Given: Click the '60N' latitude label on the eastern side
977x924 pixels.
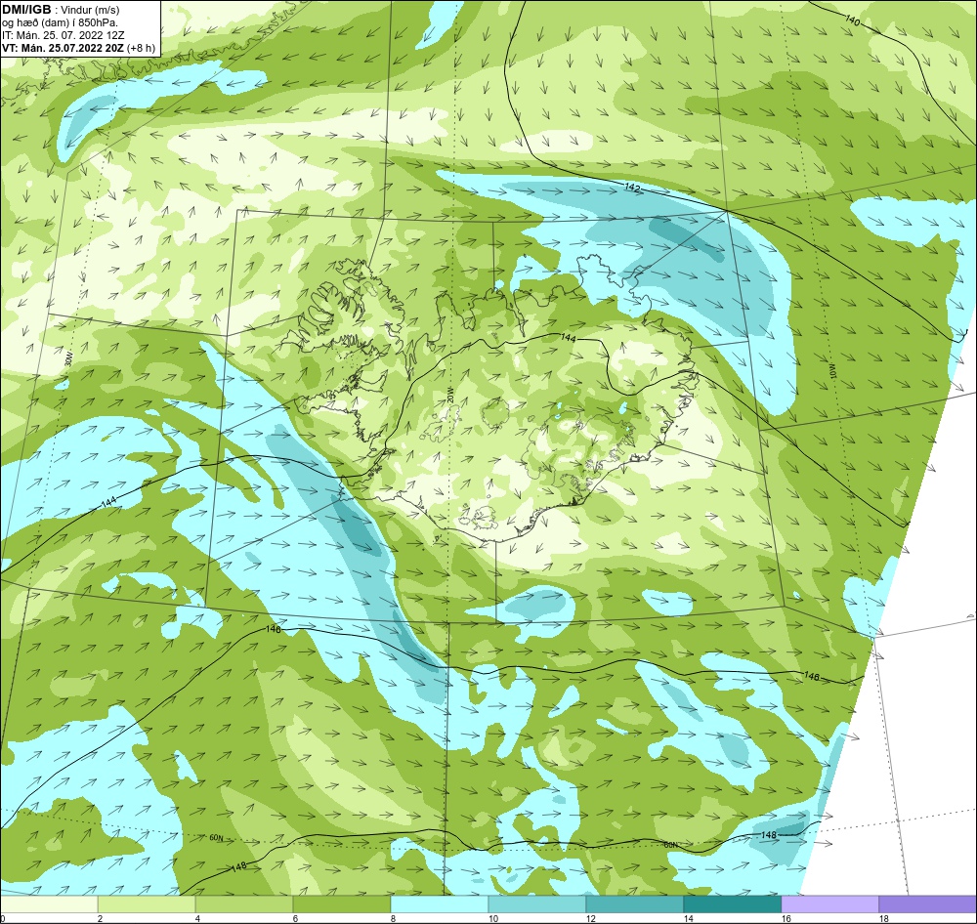Looking at the screenshot, I should tap(670, 846).
